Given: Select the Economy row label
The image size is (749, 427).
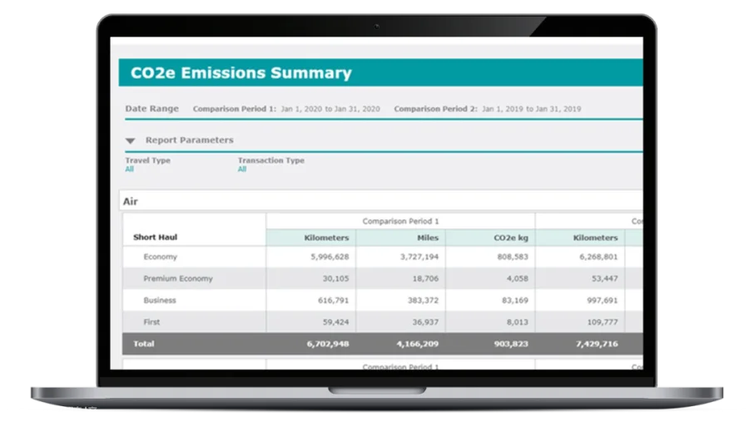Looking at the screenshot, I should 160,257.
